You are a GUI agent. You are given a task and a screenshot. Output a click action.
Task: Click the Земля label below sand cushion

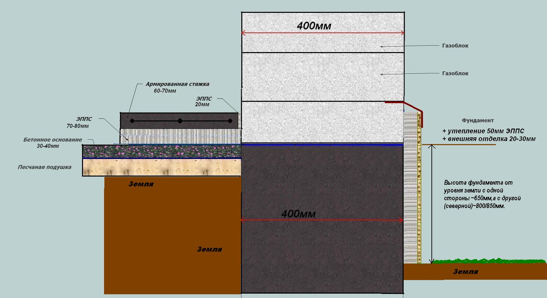coord(141,184)
